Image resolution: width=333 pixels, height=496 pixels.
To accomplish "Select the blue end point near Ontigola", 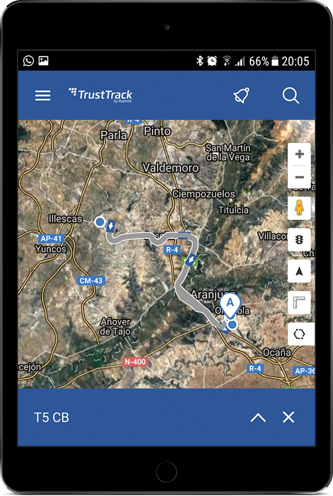I will 232,325.
